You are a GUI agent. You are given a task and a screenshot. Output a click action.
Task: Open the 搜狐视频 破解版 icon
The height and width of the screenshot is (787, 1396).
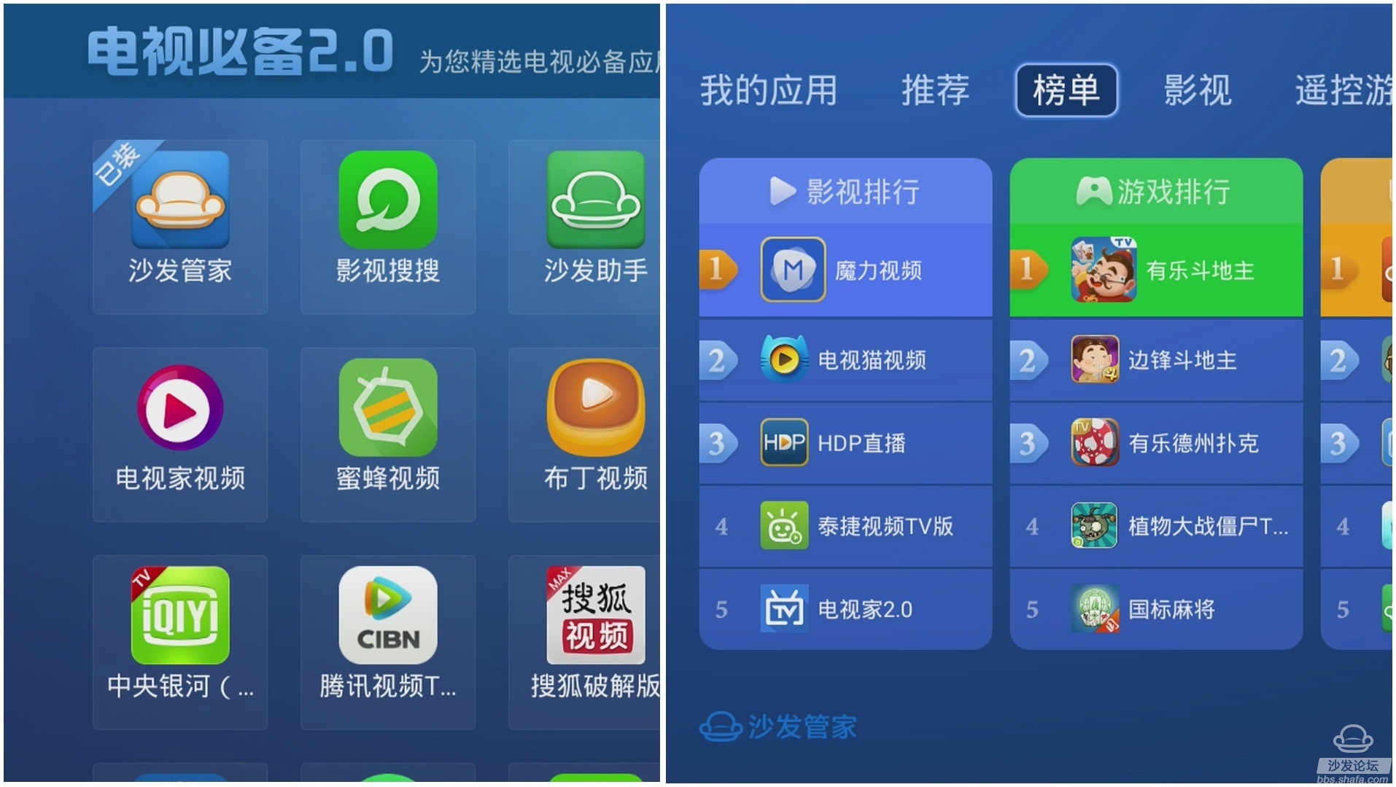click(596, 615)
